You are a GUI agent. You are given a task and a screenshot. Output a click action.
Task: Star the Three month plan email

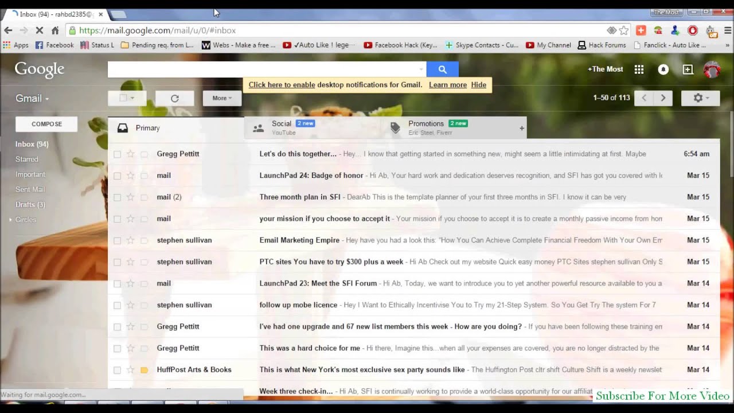click(x=131, y=197)
